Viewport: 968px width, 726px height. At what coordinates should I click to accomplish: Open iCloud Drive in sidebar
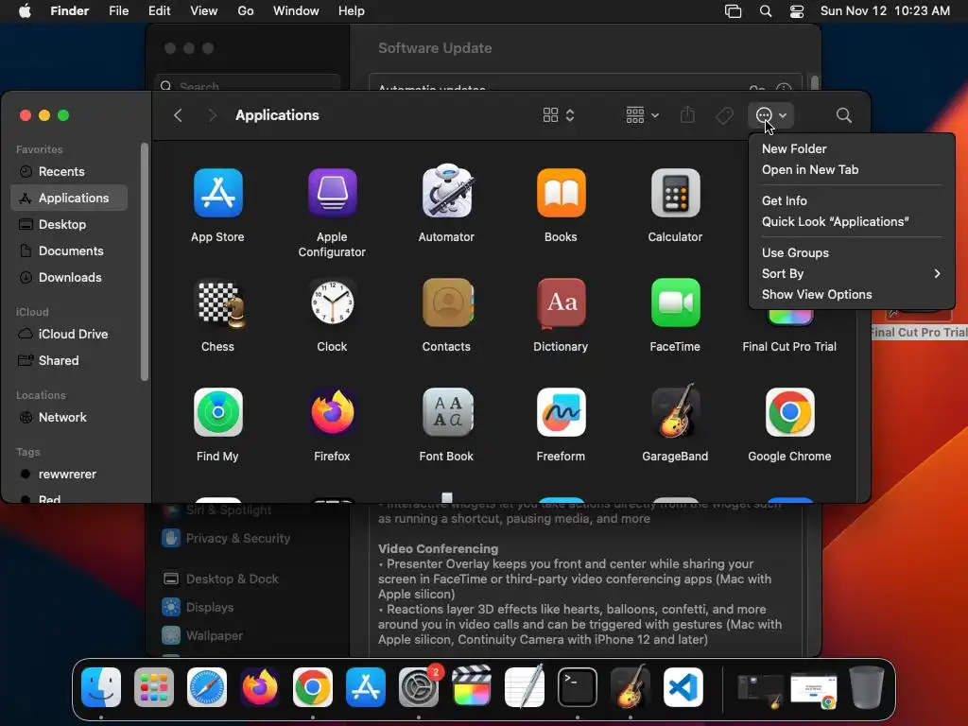tap(69, 334)
